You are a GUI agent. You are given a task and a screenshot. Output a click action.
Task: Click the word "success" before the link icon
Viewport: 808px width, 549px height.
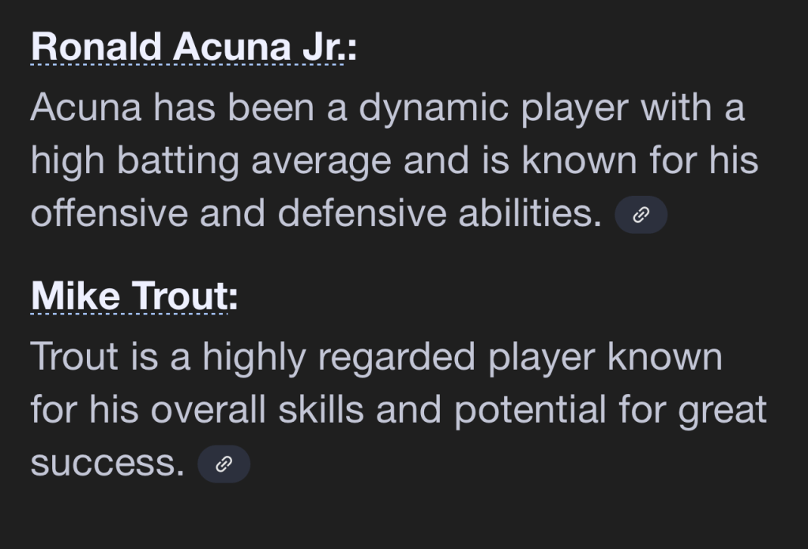coord(107,463)
